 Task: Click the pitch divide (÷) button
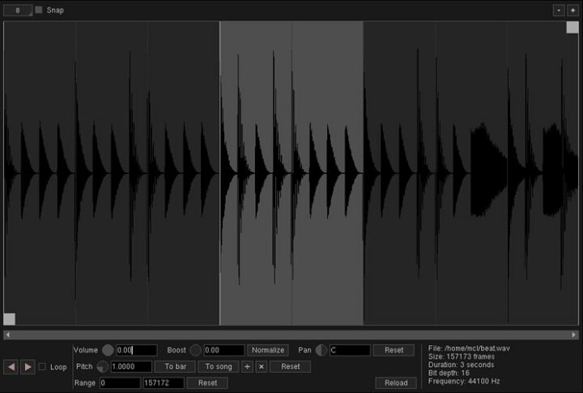pyautogui.click(x=247, y=366)
